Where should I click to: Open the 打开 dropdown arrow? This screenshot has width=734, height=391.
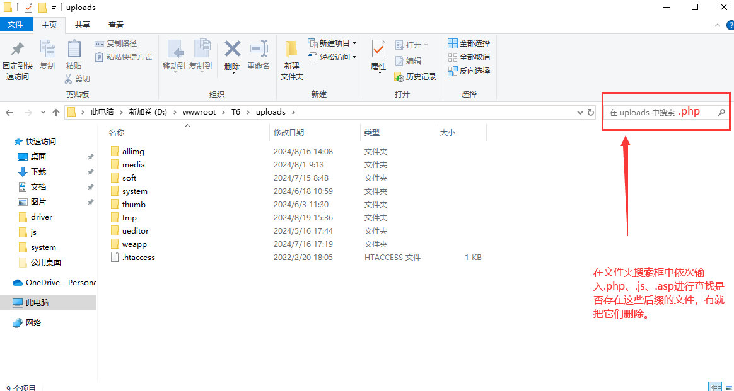tap(425, 45)
